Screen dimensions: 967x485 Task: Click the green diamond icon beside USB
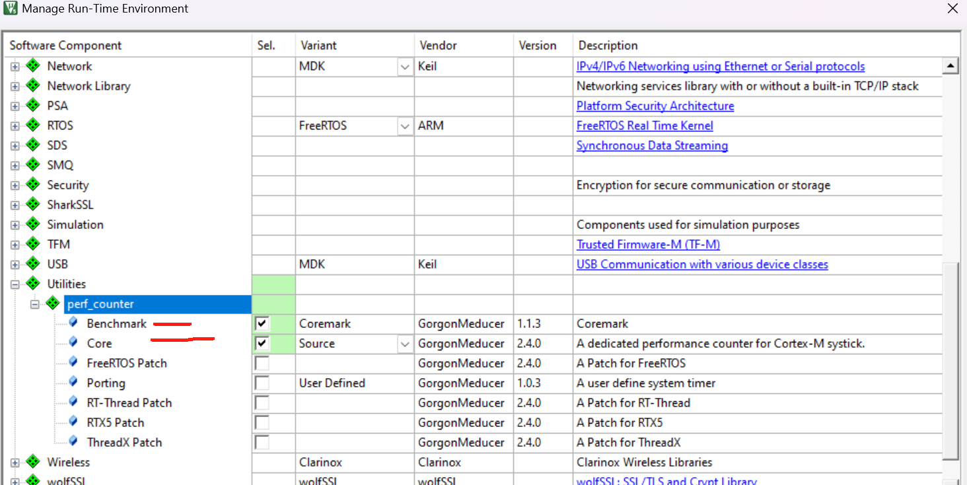[x=33, y=264]
